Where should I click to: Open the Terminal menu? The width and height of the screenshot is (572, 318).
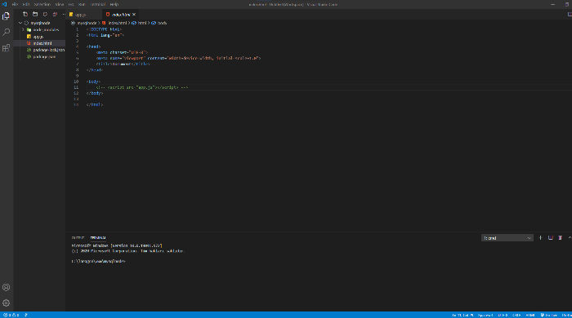coord(98,4)
